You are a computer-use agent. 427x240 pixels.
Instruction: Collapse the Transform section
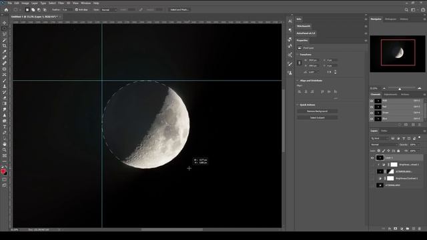click(298, 55)
